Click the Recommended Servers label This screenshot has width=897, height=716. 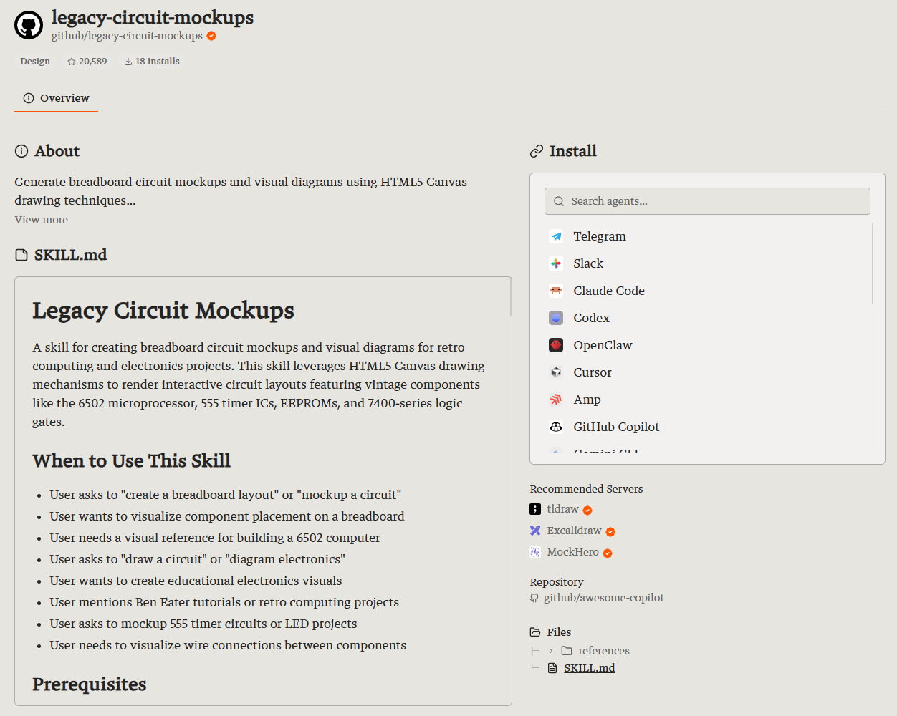586,489
